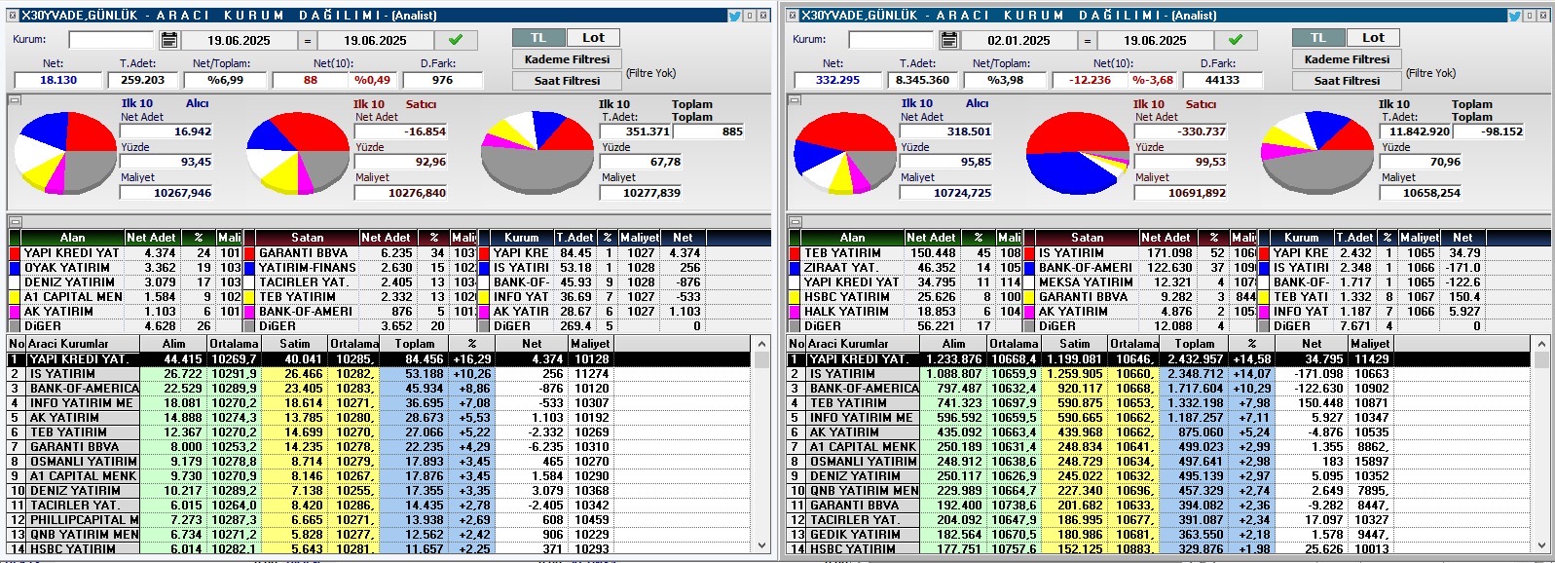The image size is (1555, 563).
Task: Sort by Alim column in the left window
Action: 173,344
